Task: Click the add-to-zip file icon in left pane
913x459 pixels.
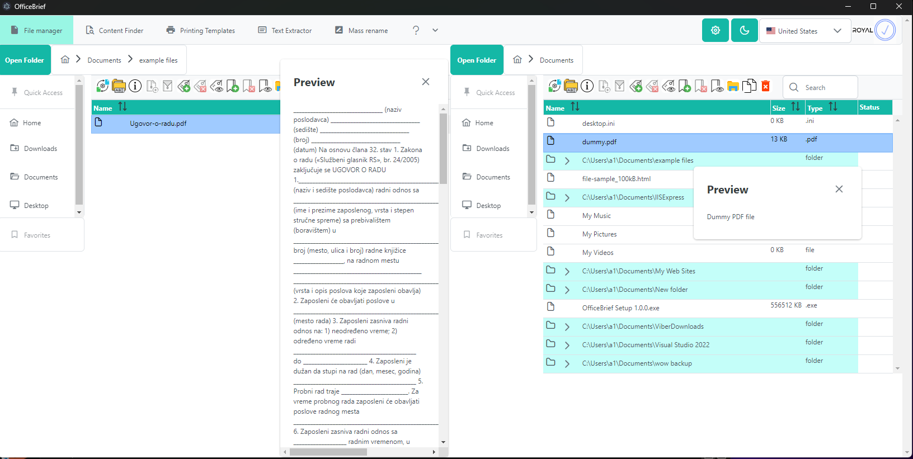Action: click(152, 86)
